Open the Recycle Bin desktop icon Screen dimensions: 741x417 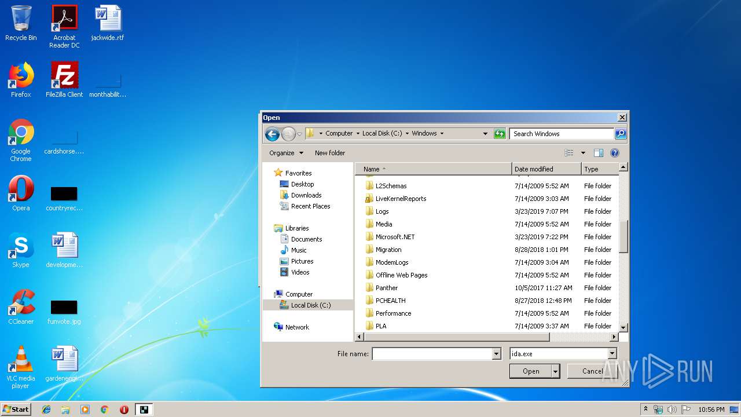click(x=21, y=23)
